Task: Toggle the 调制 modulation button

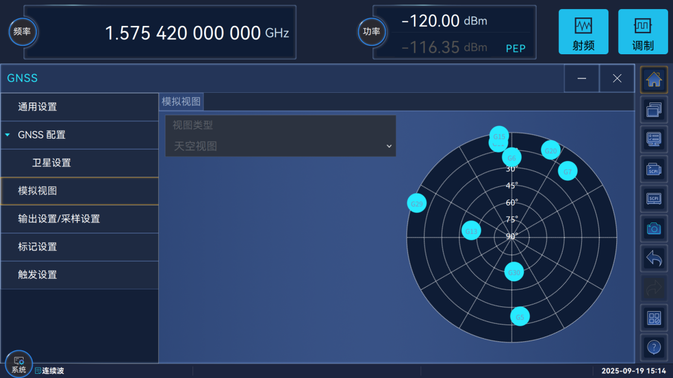Action: 643,32
